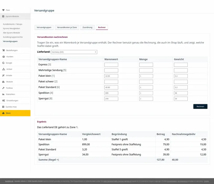This screenshot has width=214, height=184.
Task: Focus the Mehrteilige Sendung Menge field
Action: pyautogui.click(x=146, y=70)
